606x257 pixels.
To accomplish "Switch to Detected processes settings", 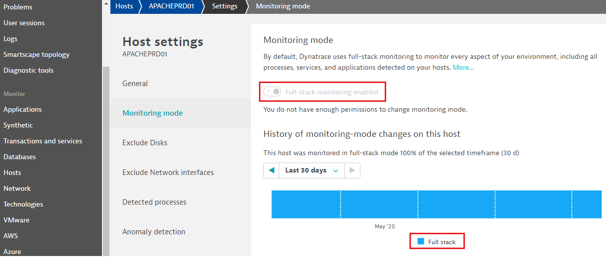I will (154, 202).
